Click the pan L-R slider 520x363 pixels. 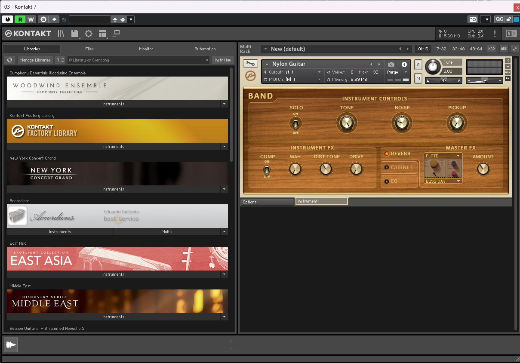[x=443, y=80]
